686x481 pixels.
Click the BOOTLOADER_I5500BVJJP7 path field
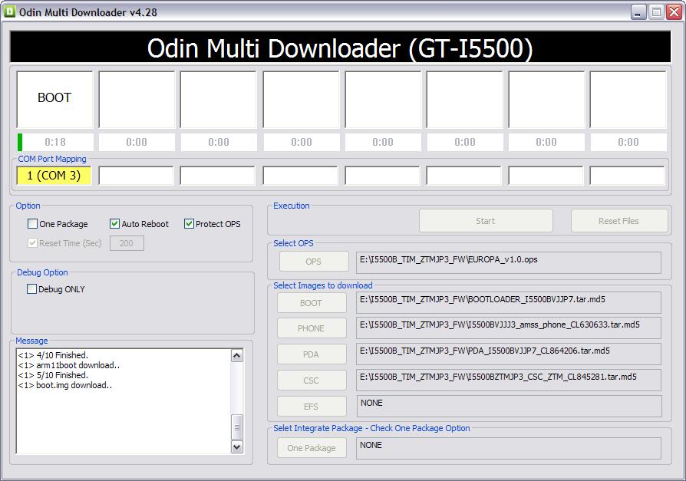(509, 302)
